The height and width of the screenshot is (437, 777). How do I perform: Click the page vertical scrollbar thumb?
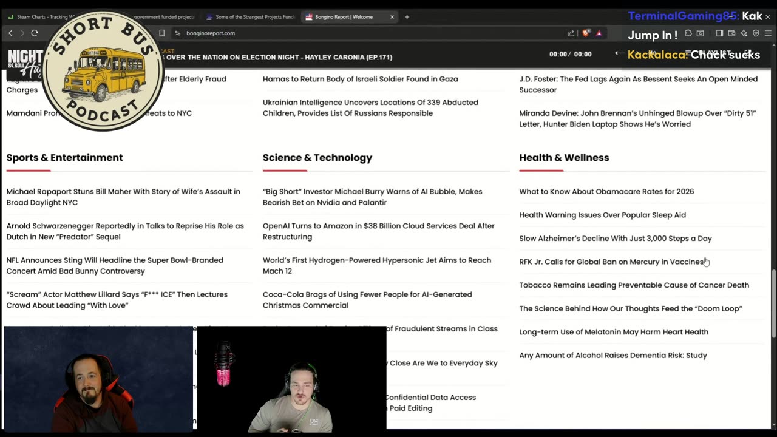[x=773, y=303]
